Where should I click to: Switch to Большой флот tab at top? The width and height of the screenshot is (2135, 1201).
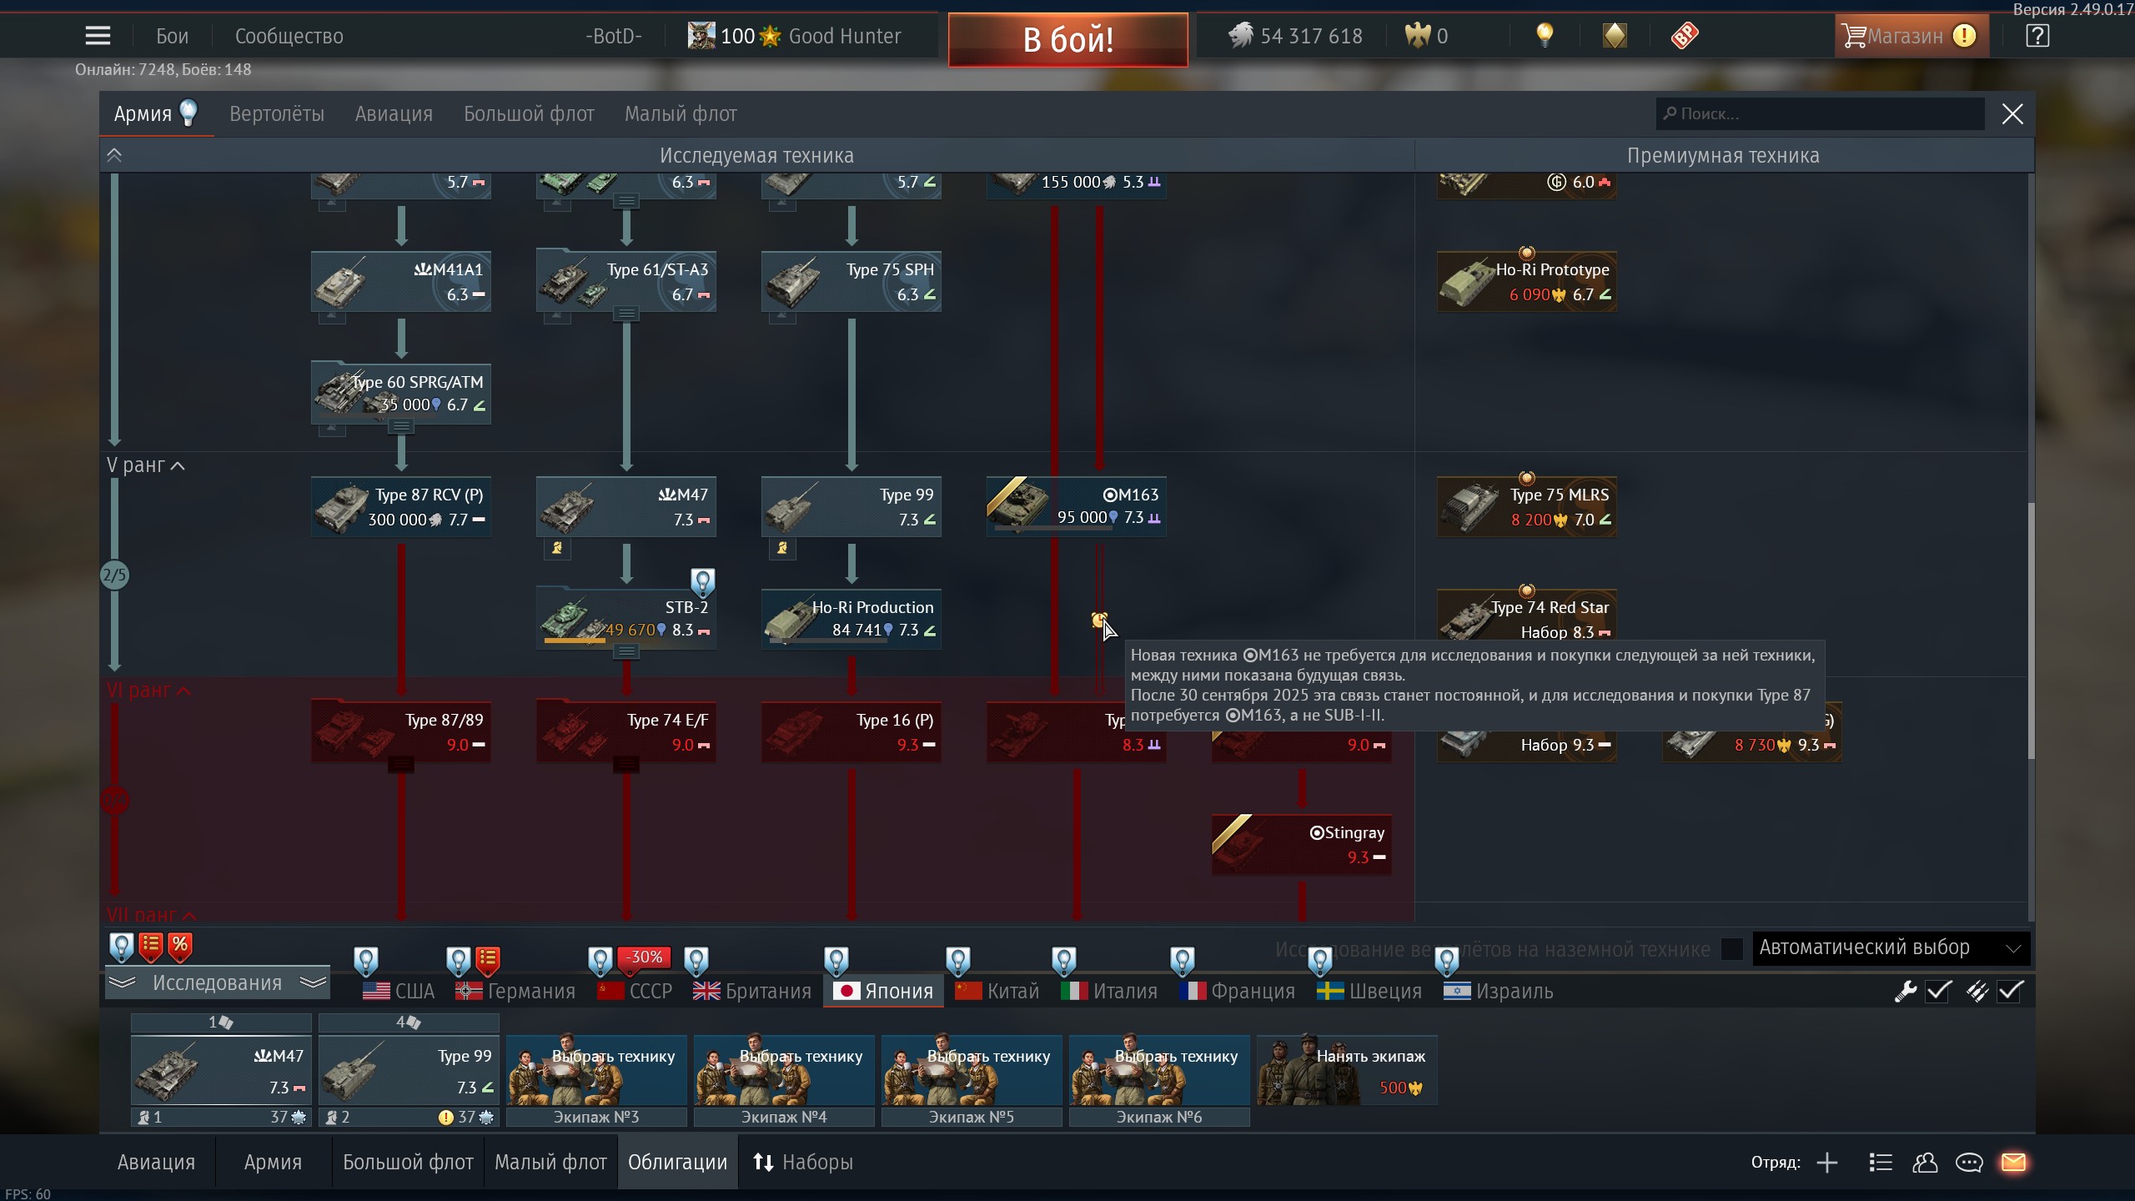[529, 114]
